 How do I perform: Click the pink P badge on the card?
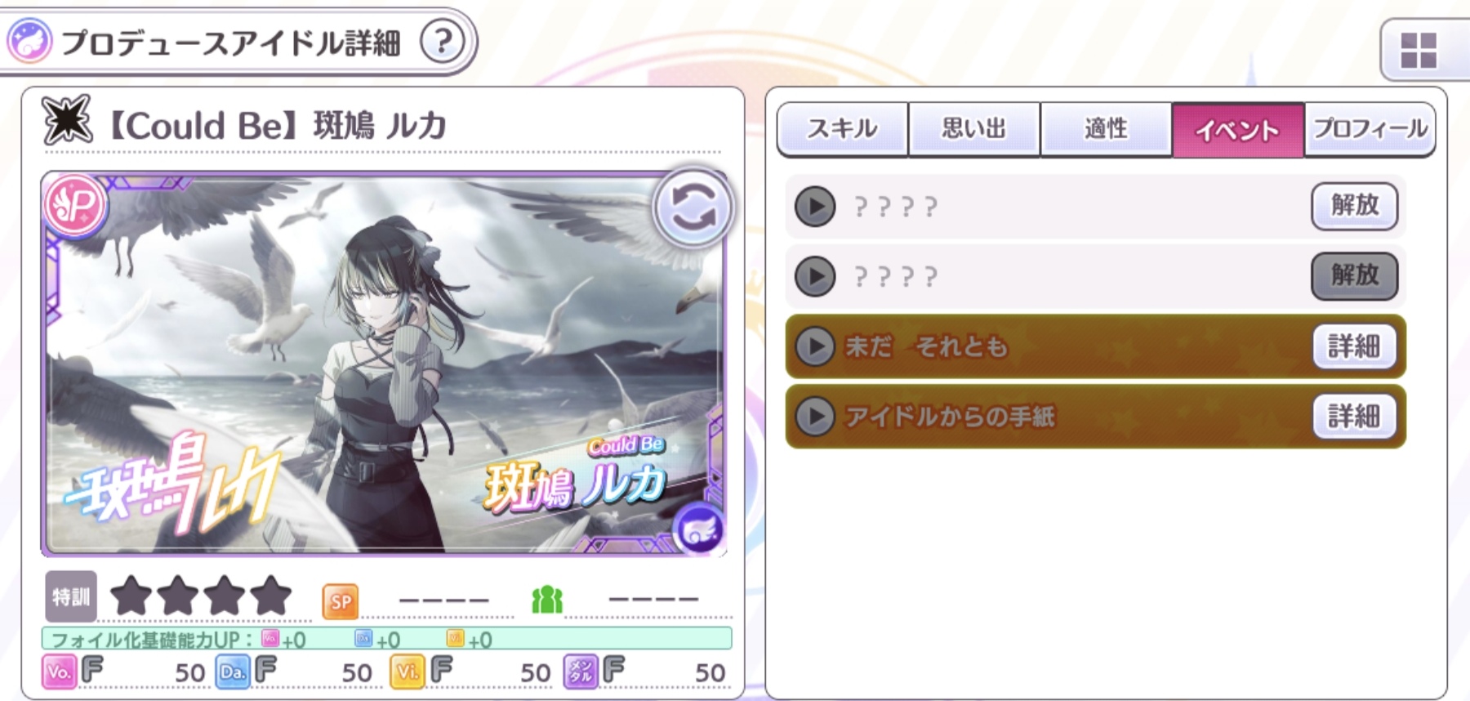[x=75, y=205]
